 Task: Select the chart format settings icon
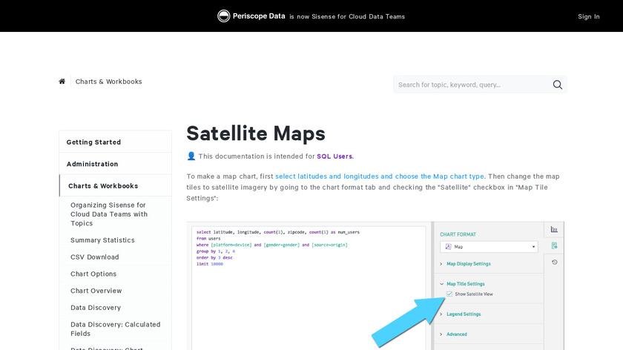point(554,245)
